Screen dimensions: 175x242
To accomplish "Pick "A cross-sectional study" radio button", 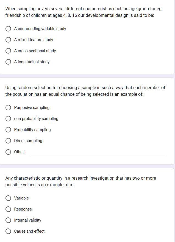I will tap(9, 51).
